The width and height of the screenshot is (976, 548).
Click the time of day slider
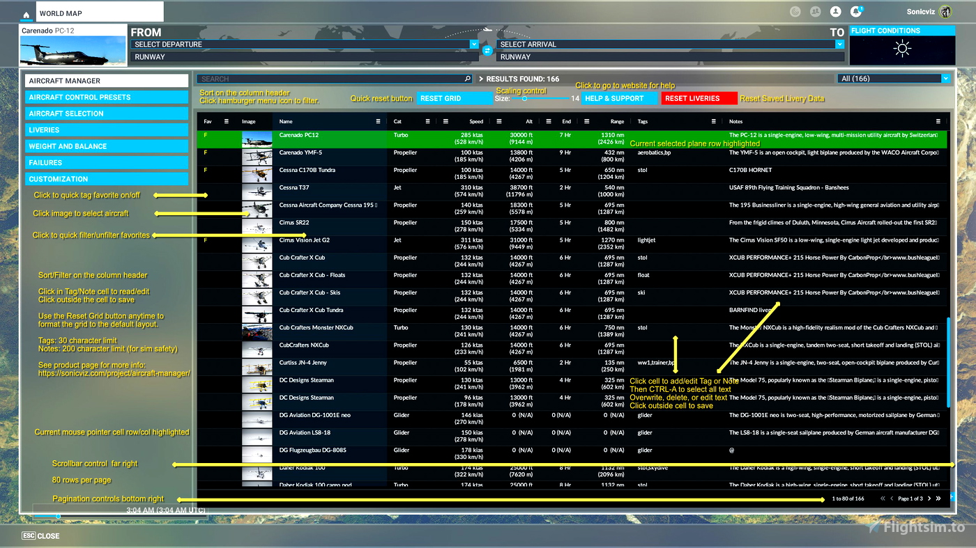(120, 516)
